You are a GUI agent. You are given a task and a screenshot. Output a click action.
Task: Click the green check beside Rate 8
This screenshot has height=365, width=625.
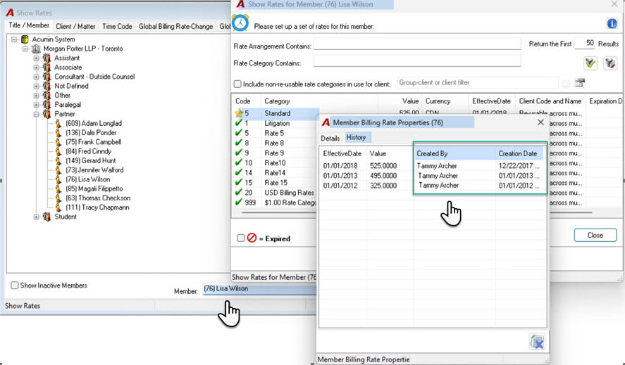pyautogui.click(x=239, y=143)
